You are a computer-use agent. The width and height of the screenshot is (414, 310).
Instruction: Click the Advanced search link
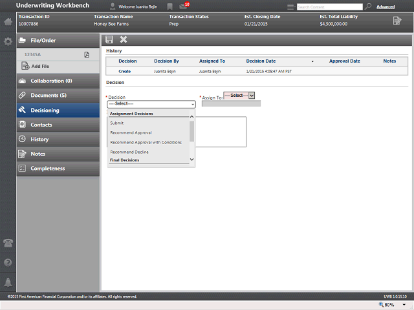(386, 7)
